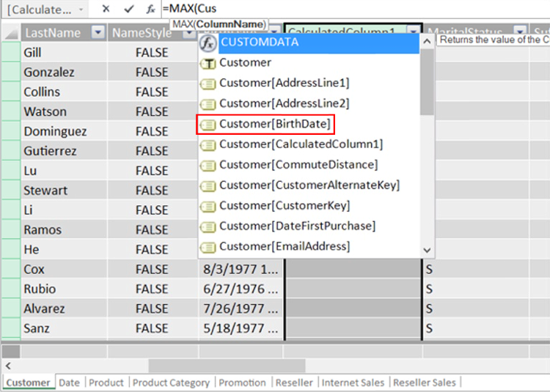Screen dimensions: 550x392
Task: Click the Gutierrez last name cell
Action: point(64,151)
